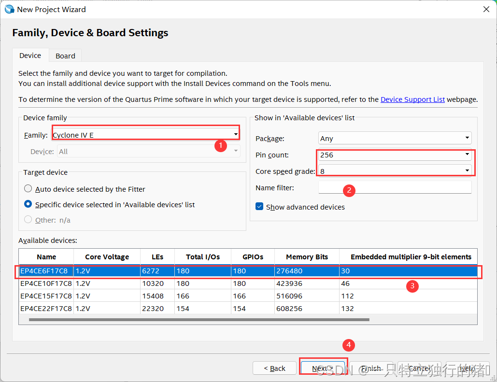Sort by the GPIOs column header
This screenshot has height=382, width=497.
tap(253, 257)
